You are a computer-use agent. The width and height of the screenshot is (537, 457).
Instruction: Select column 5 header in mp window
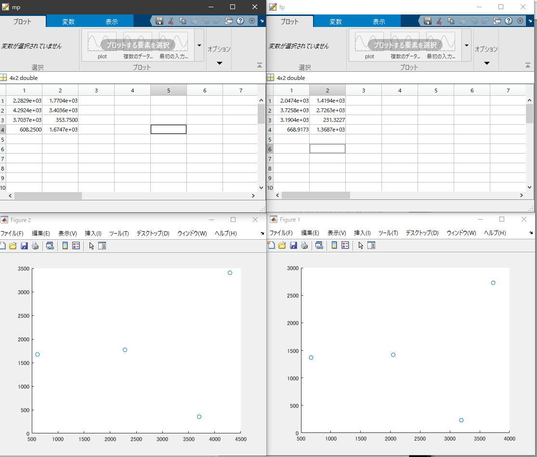click(x=169, y=91)
